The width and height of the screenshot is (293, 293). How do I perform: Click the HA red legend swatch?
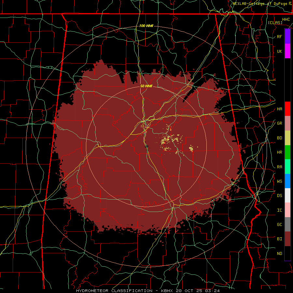click(287, 109)
